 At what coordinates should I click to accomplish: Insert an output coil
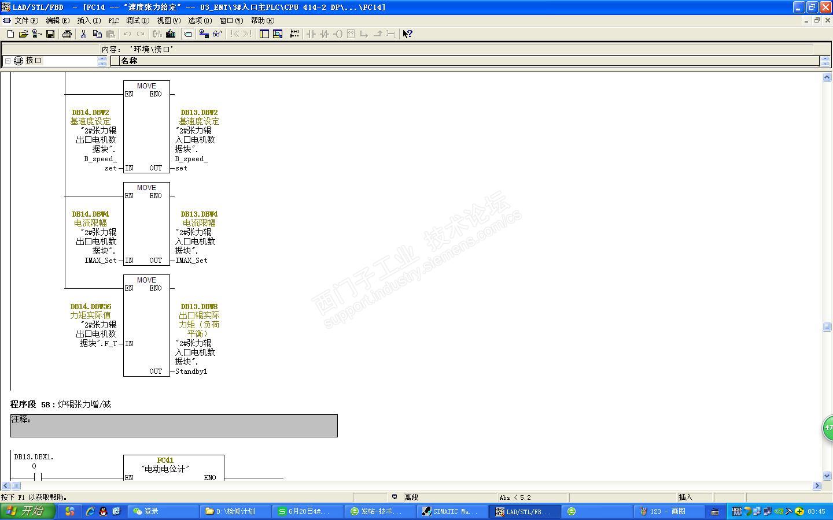click(x=338, y=34)
